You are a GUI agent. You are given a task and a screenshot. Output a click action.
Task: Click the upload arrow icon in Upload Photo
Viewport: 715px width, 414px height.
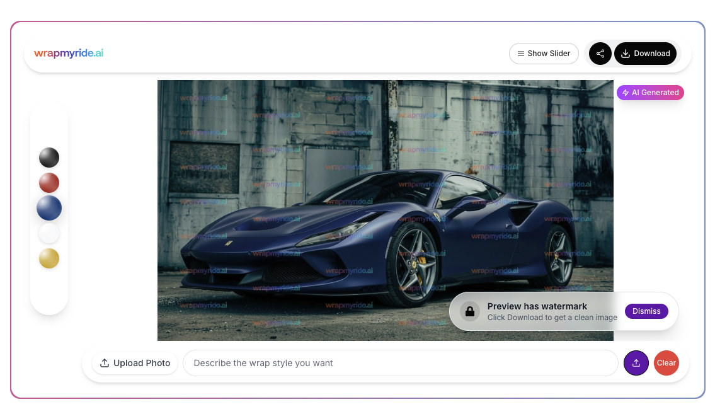104,363
